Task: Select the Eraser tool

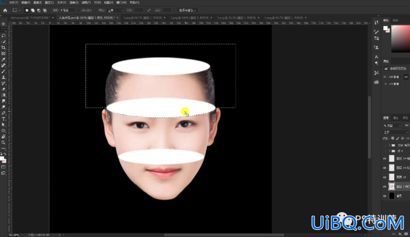Action: 3,89
